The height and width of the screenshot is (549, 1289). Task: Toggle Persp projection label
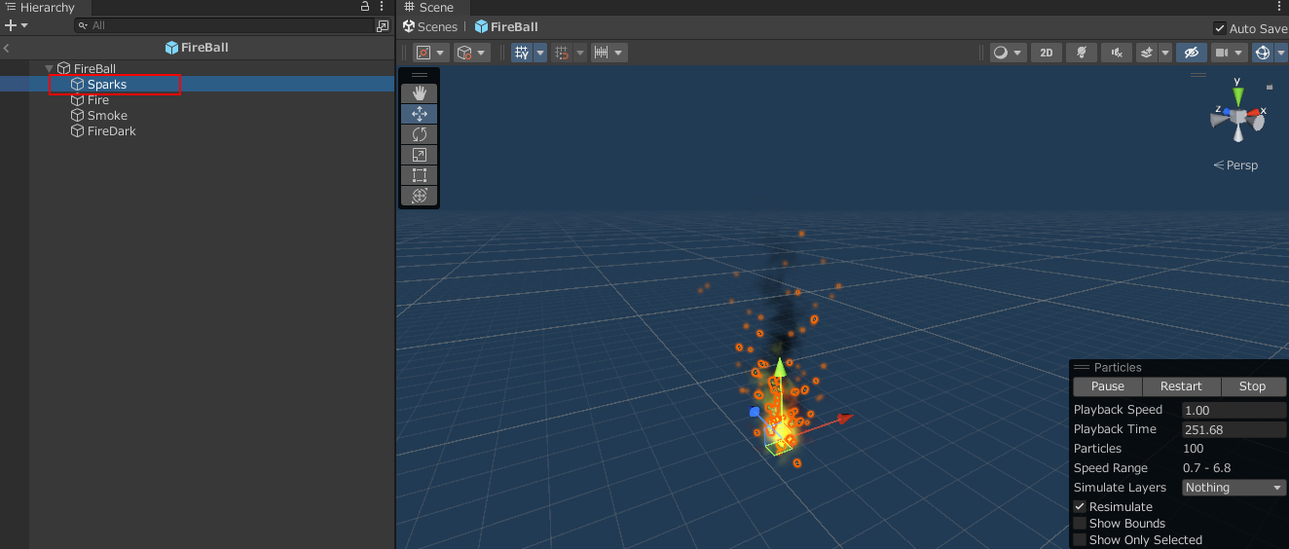tap(1236, 165)
